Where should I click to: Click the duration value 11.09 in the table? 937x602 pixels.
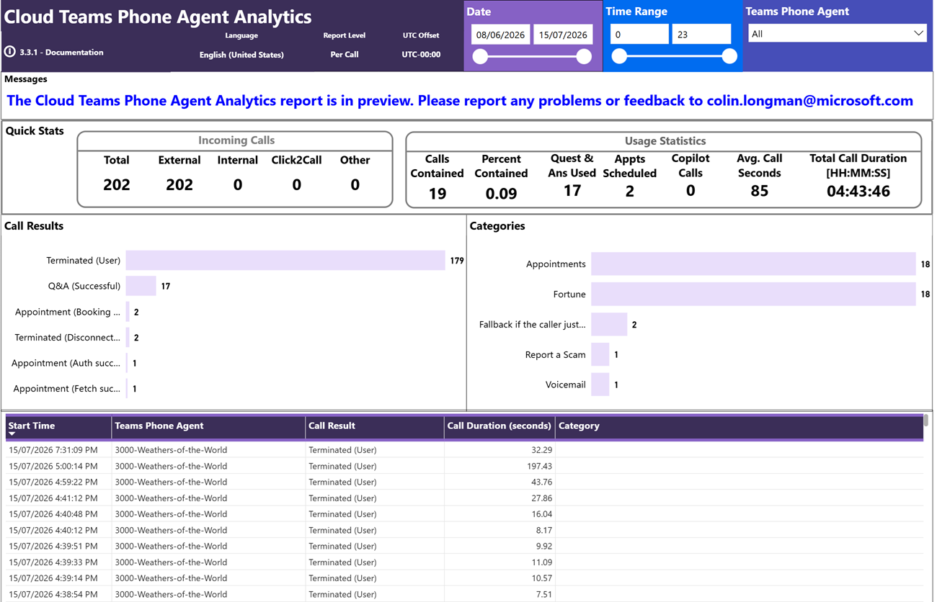tap(541, 562)
